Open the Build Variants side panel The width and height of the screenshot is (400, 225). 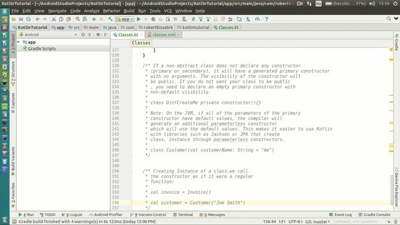[x=13, y=161]
